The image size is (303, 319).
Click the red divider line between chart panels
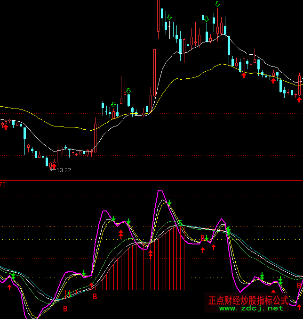click(x=151, y=180)
